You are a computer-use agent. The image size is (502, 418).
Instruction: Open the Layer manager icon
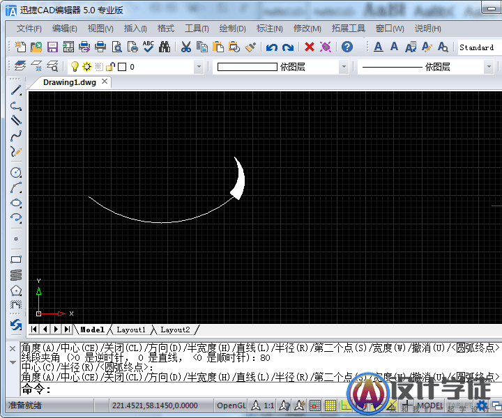(20, 66)
